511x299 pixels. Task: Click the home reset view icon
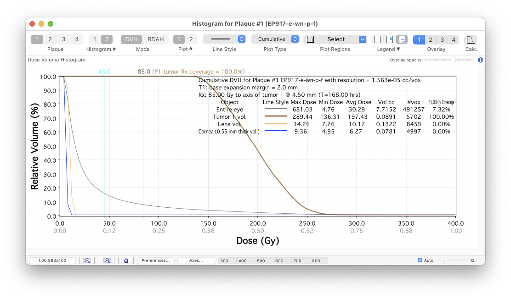coord(126,260)
